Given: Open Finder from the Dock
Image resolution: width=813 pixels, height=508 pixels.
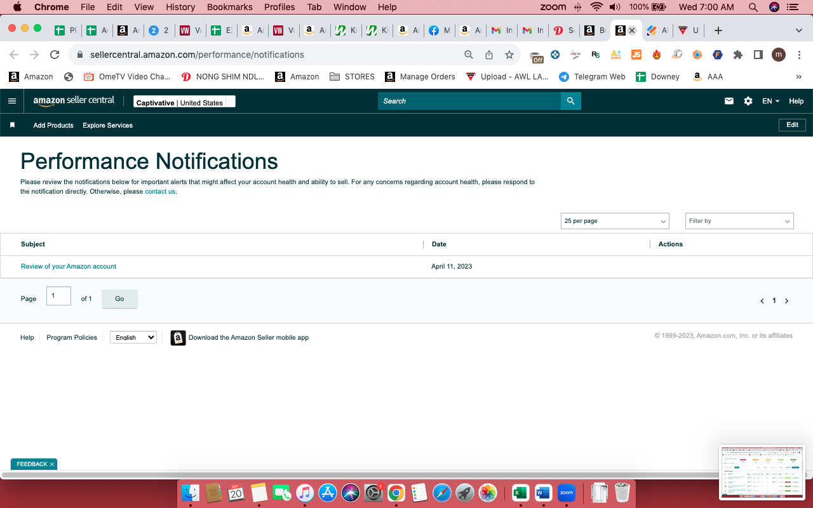Looking at the screenshot, I should point(191,492).
